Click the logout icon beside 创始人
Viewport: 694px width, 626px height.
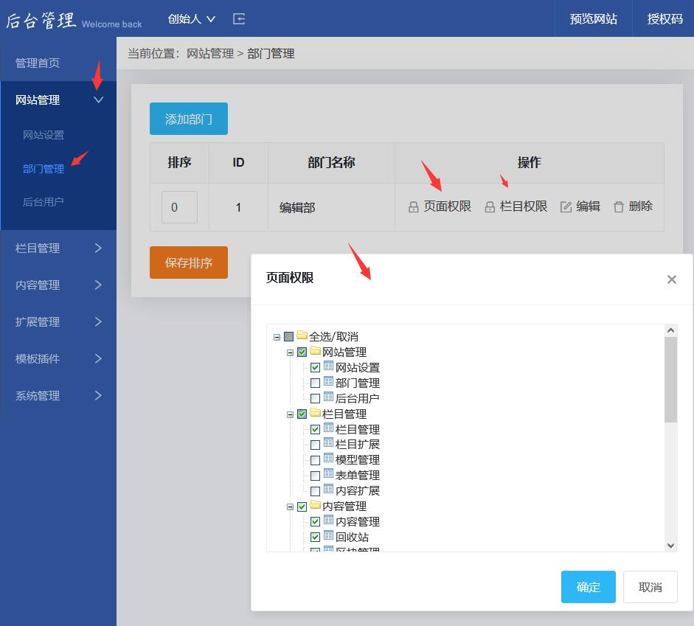click(x=239, y=19)
